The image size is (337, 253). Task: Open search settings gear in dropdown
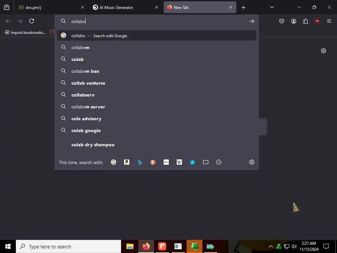(252, 162)
